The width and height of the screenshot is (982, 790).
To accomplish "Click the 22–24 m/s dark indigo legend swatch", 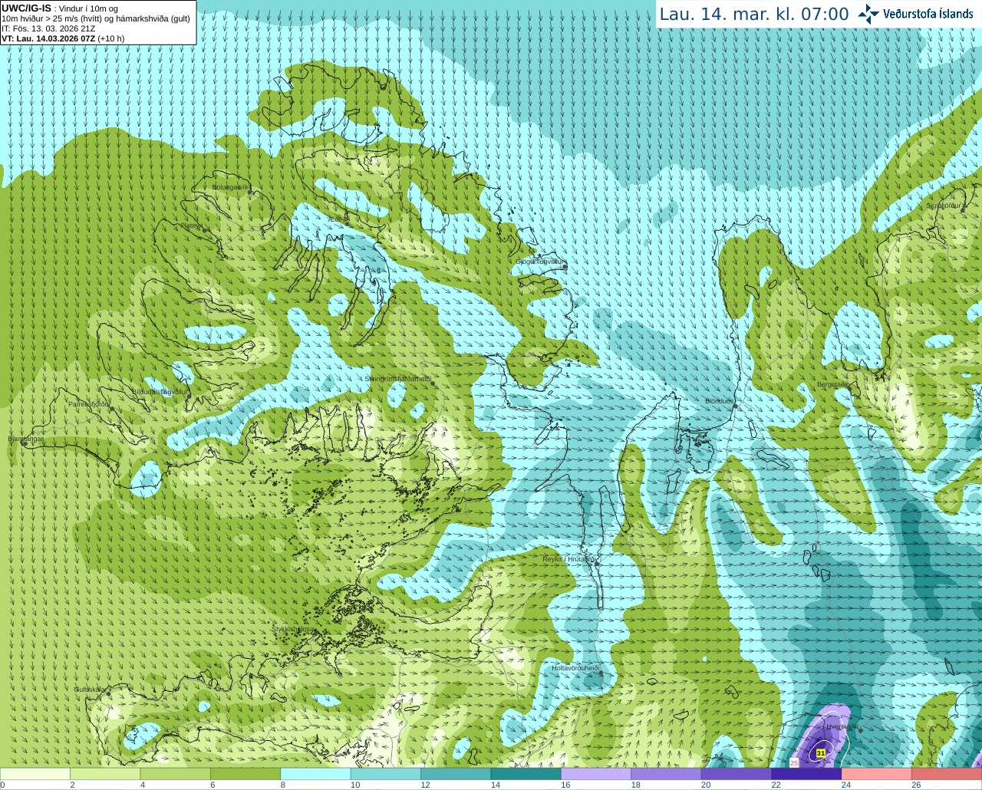I will [x=806, y=774].
